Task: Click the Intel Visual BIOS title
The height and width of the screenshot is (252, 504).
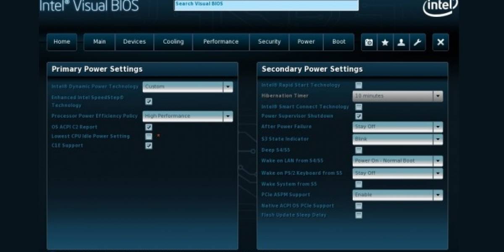Action: tap(89, 5)
